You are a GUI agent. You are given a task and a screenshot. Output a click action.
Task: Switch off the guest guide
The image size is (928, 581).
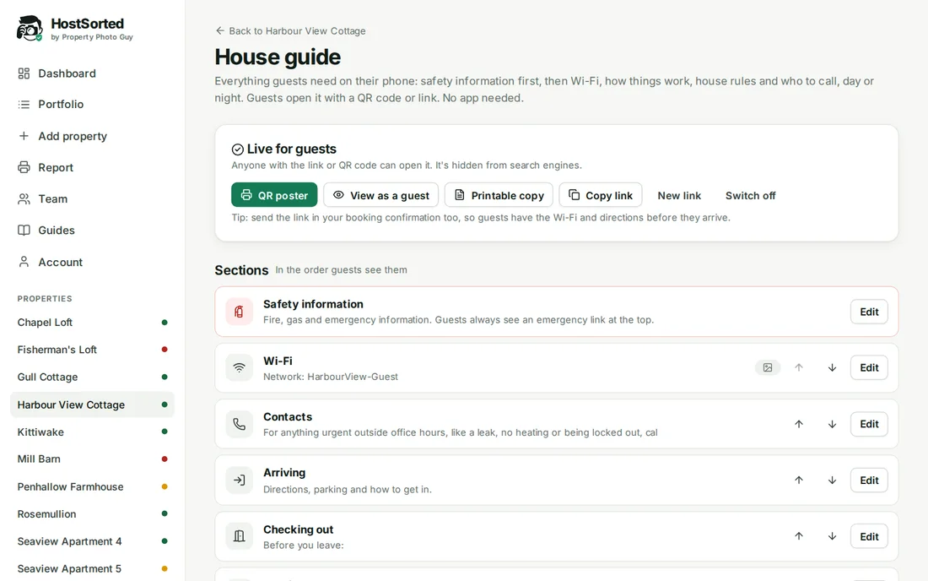(751, 195)
